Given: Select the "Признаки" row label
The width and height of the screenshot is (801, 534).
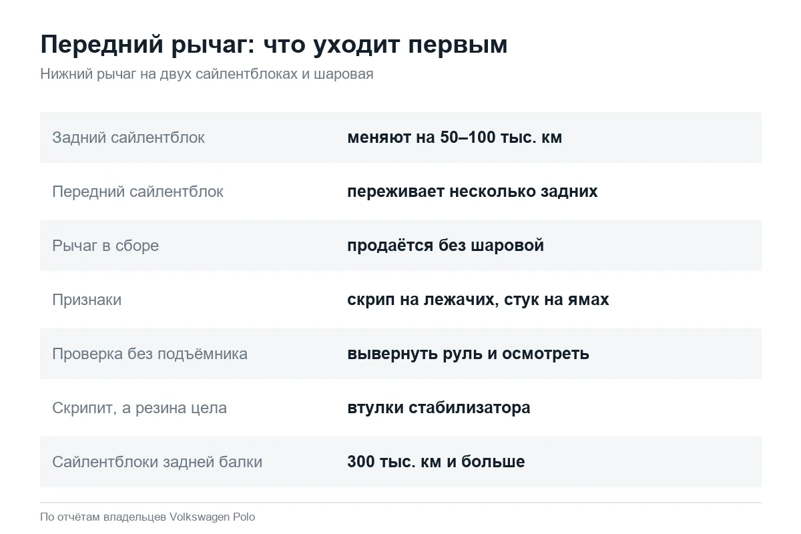Looking at the screenshot, I should tap(87, 300).
